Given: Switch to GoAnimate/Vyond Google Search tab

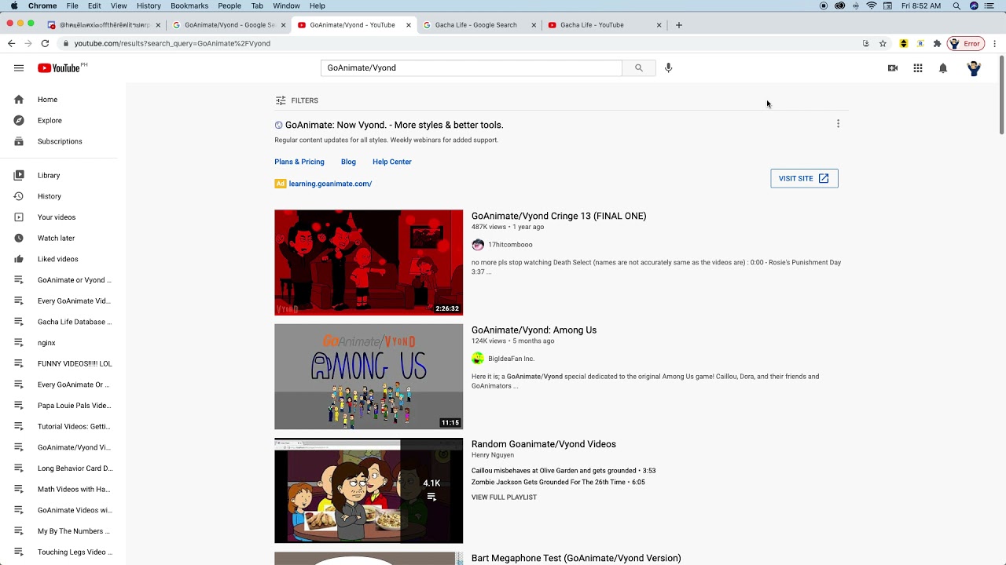Looking at the screenshot, I should click(228, 25).
